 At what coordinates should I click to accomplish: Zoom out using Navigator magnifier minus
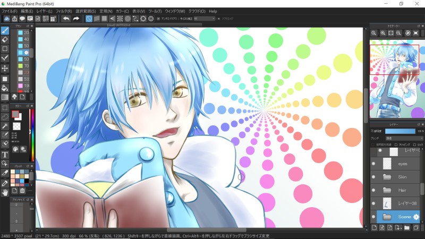pos(398,33)
